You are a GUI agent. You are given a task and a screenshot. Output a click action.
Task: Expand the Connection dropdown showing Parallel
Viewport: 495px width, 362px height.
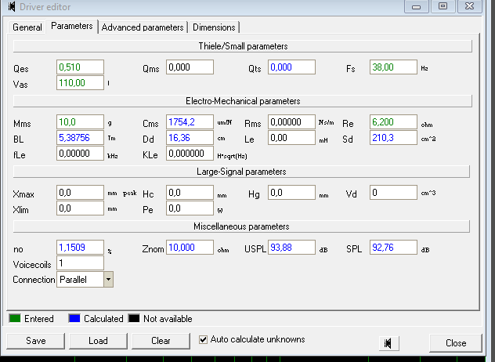(x=108, y=279)
